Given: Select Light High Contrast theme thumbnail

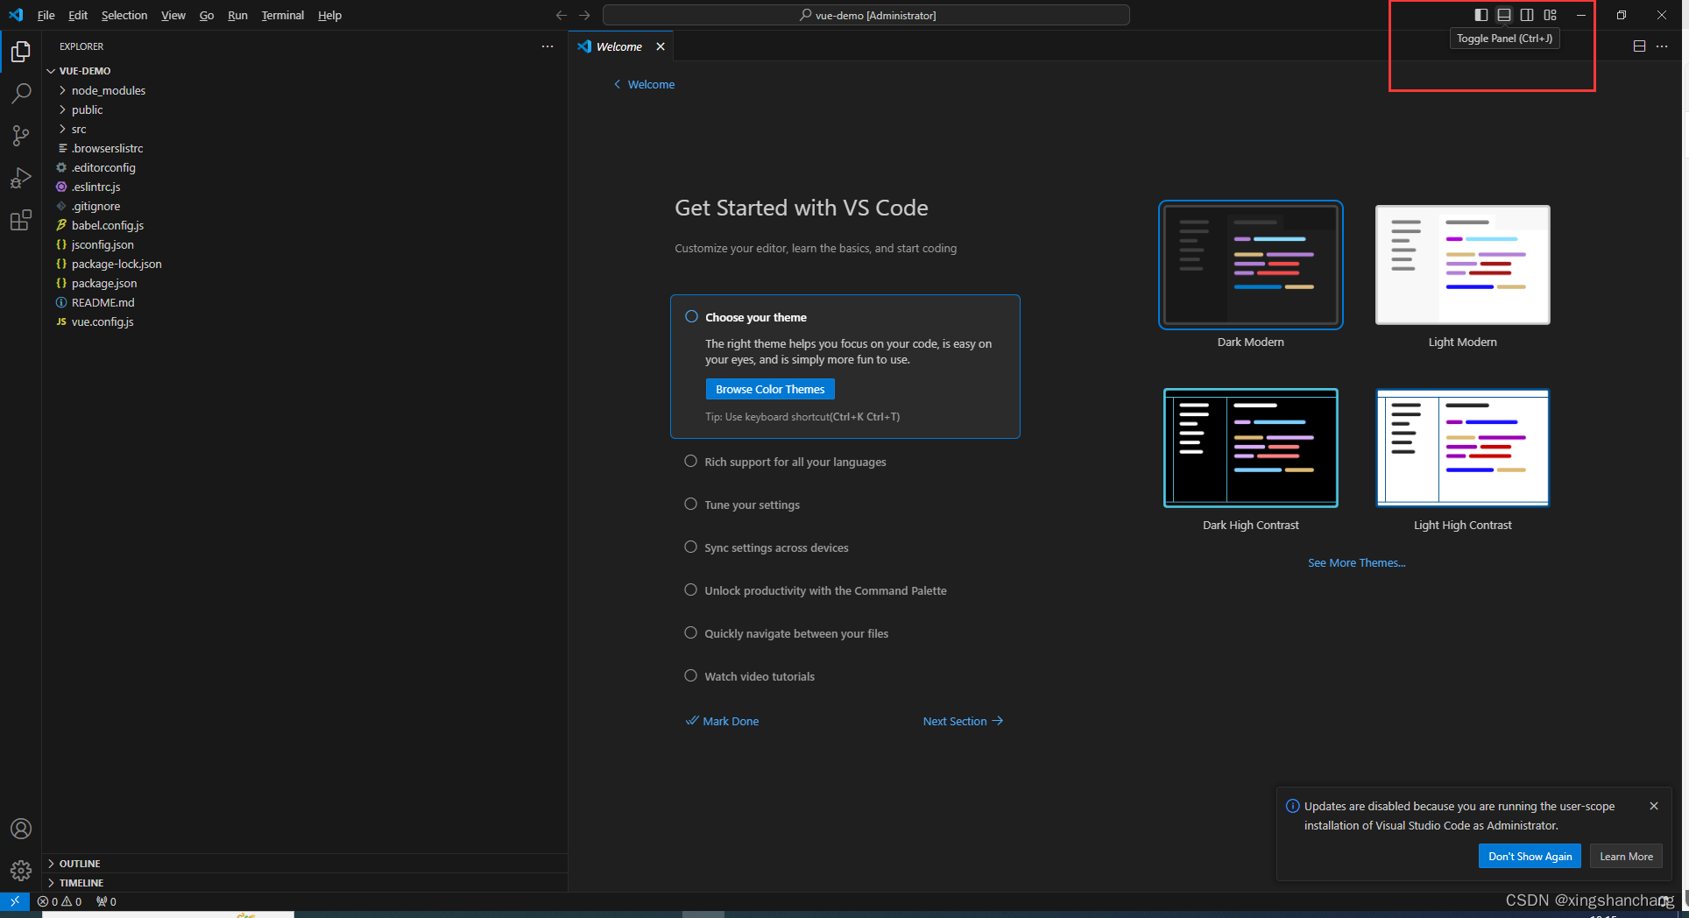Looking at the screenshot, I should 1463,448.
